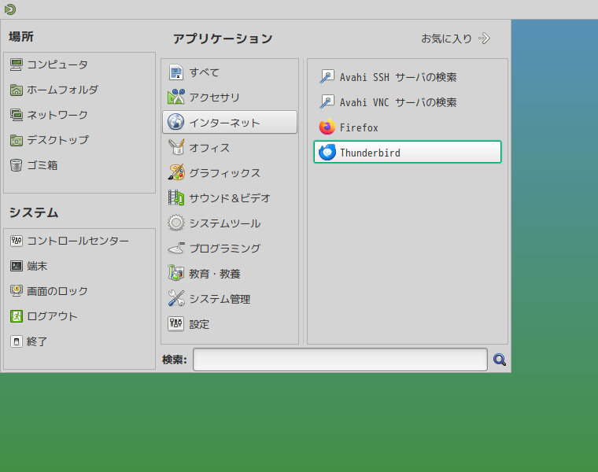The image size is (598, 472).
Task: Click the ネットワーク network icon
Action: pos(16,115)
